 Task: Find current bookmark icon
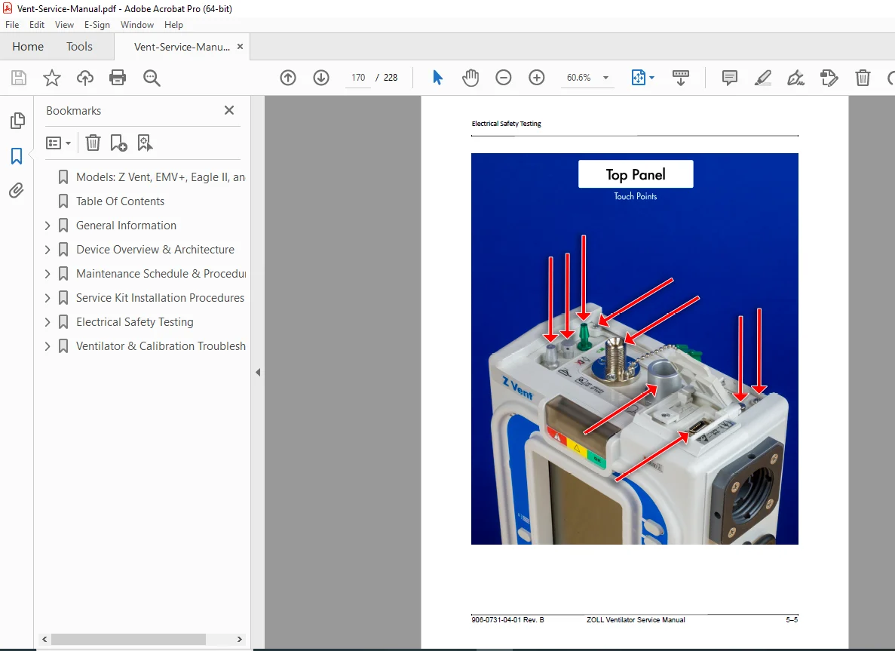(145, 143)
